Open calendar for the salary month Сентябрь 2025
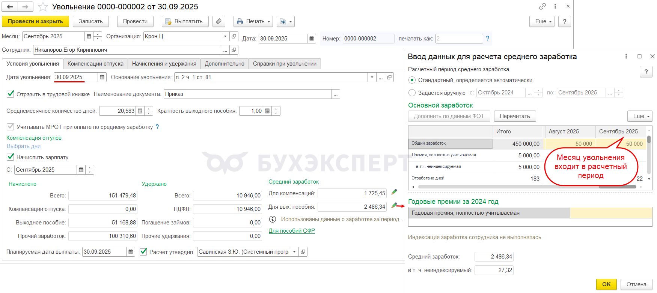Viewport: 657px width, 293px height. click(x=81, y=170)
